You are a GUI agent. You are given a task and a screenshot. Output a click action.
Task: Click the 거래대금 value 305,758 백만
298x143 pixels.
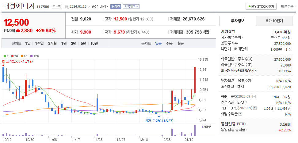click(198, 32)
